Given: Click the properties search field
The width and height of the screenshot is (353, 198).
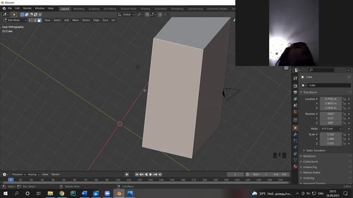Looking at the screenshot, I should [x=321, y=70].
